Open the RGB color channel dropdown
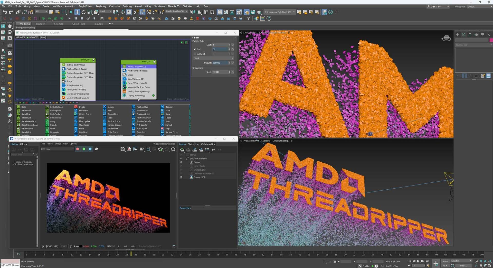 (x=57, y=149)
